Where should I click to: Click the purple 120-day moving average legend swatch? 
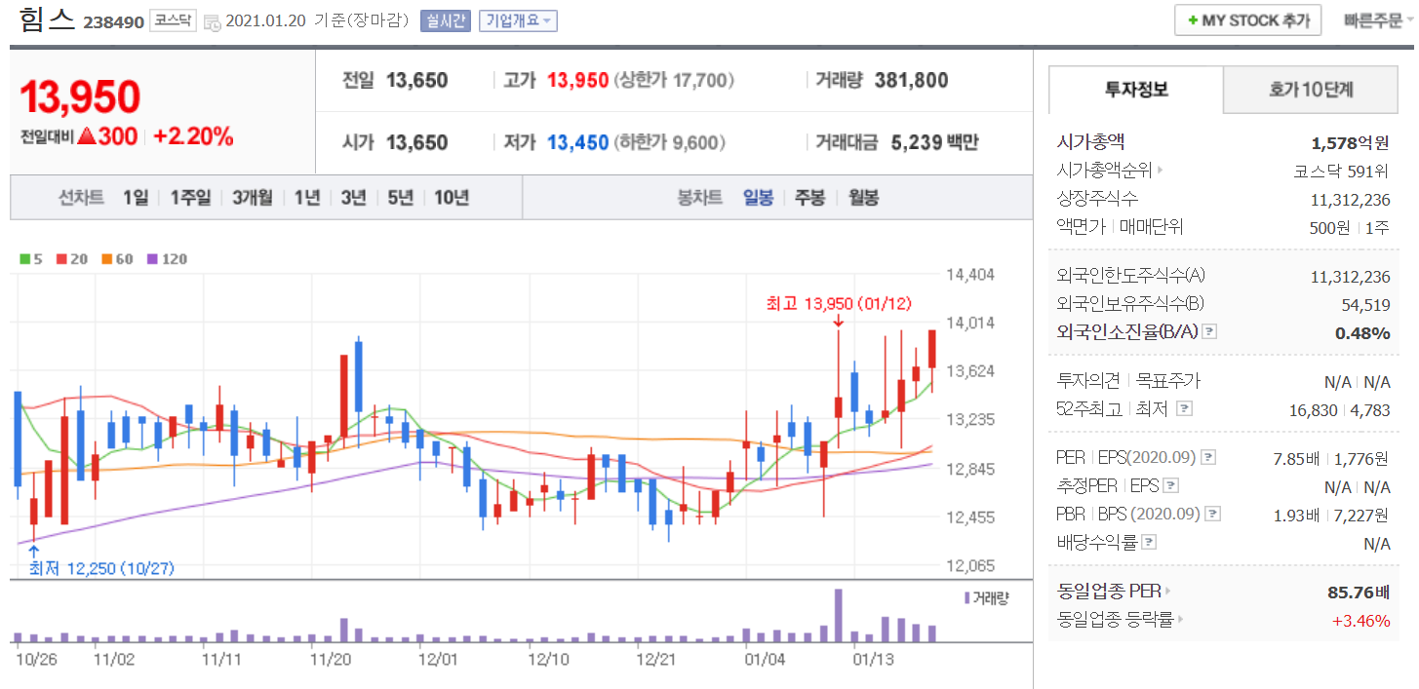pyautogui.click(x=152, y=259)
